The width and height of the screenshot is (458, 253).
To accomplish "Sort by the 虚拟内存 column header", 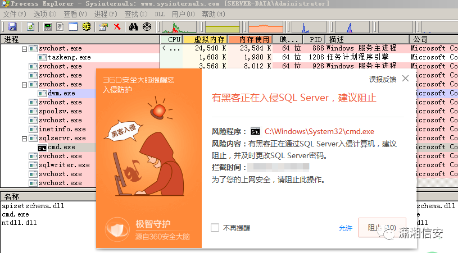I will click(205, 39).
